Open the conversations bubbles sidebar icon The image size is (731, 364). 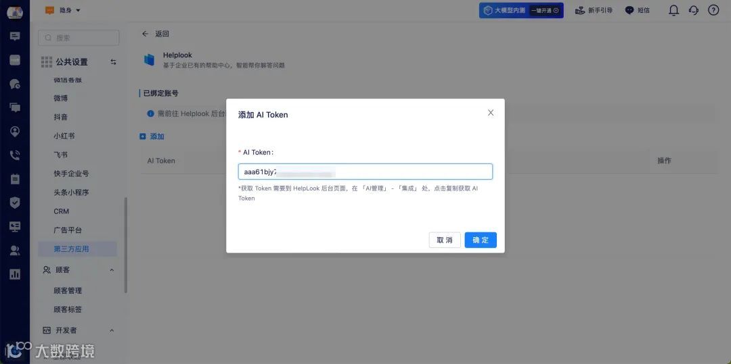click(x=15, y=107)
